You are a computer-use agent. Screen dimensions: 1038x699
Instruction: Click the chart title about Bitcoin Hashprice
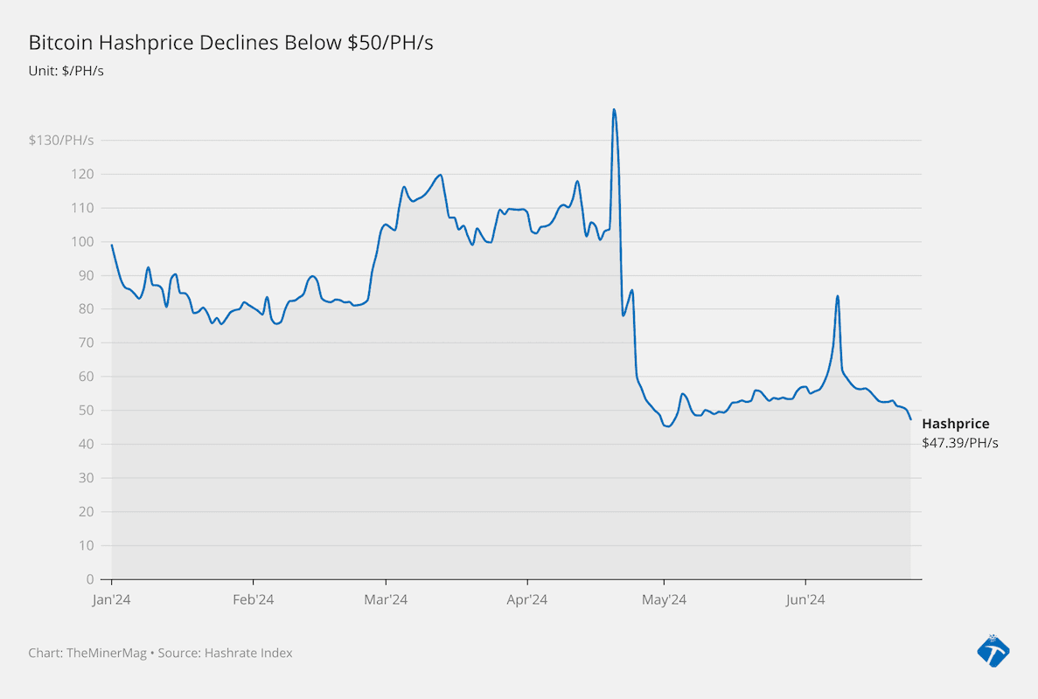(231, 44)
